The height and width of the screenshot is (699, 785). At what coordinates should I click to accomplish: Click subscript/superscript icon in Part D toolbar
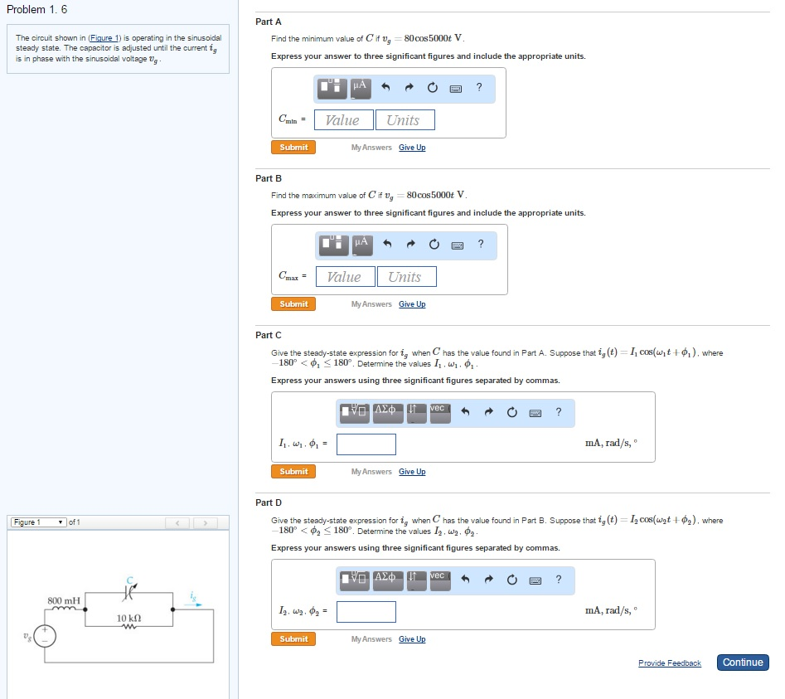point(414,580)
